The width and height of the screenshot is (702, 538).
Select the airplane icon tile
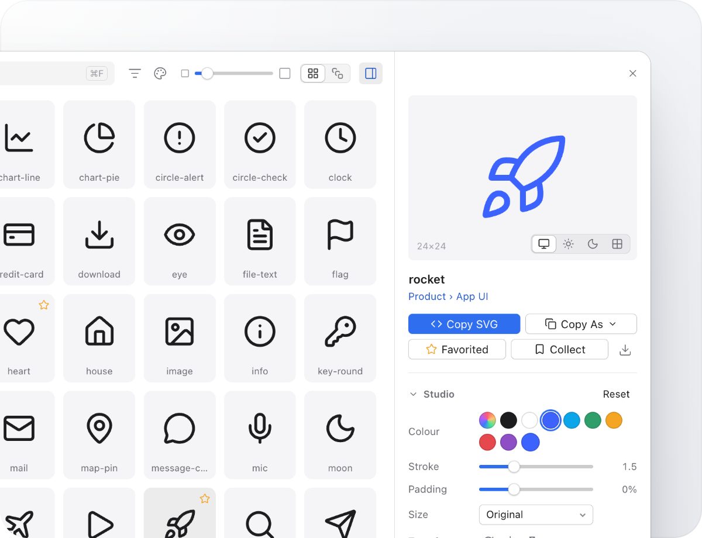pos(27,513)
